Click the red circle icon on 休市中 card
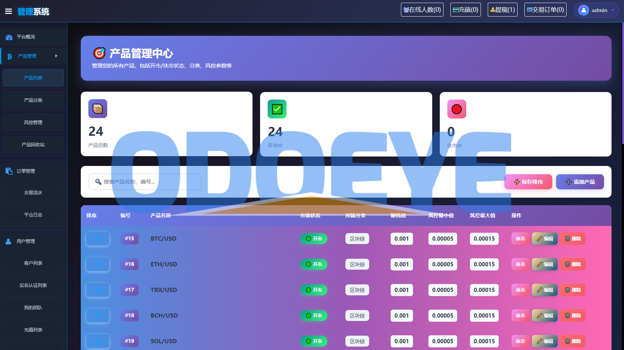Image resolution: width=624 pixels, height=350 pixels. (457, 109)
